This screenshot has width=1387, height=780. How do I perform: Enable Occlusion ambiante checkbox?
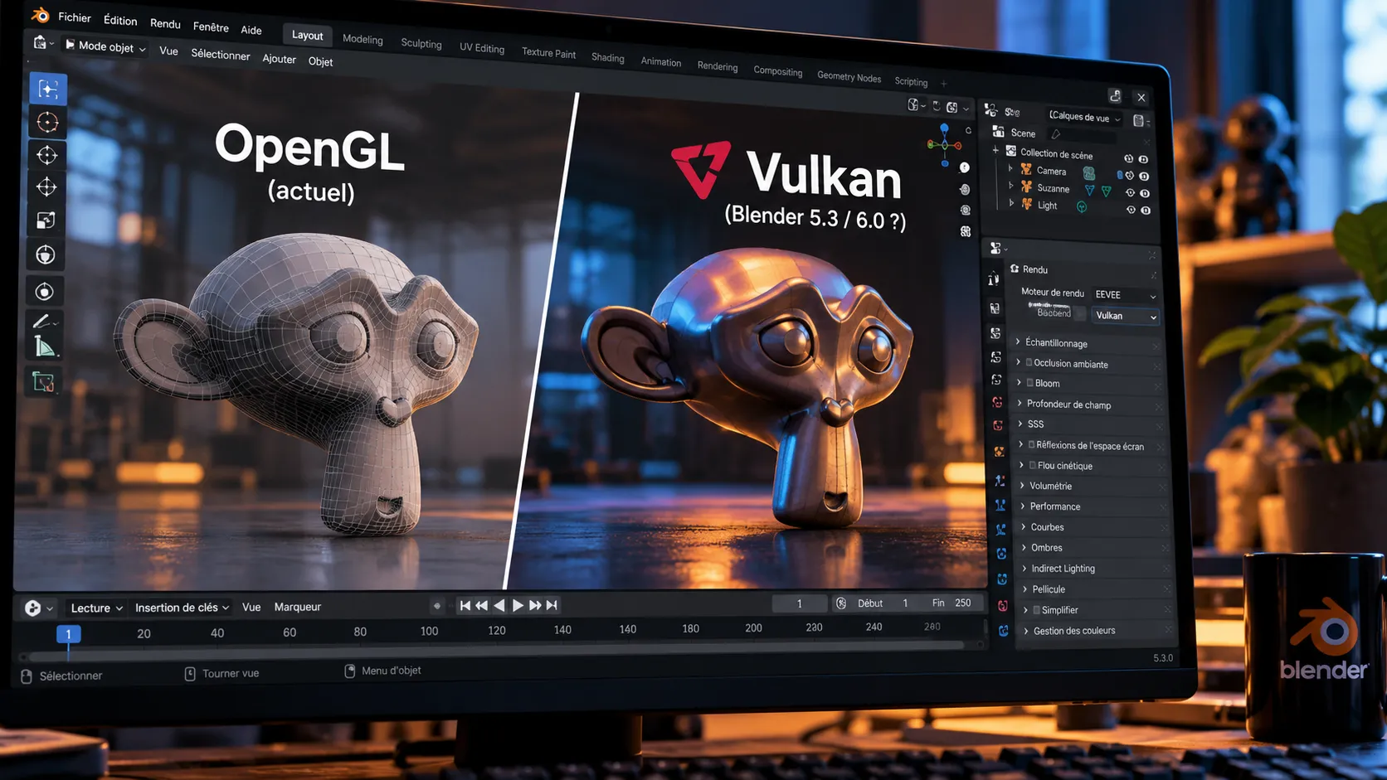pyautogui.click(x=1029, y=362)
